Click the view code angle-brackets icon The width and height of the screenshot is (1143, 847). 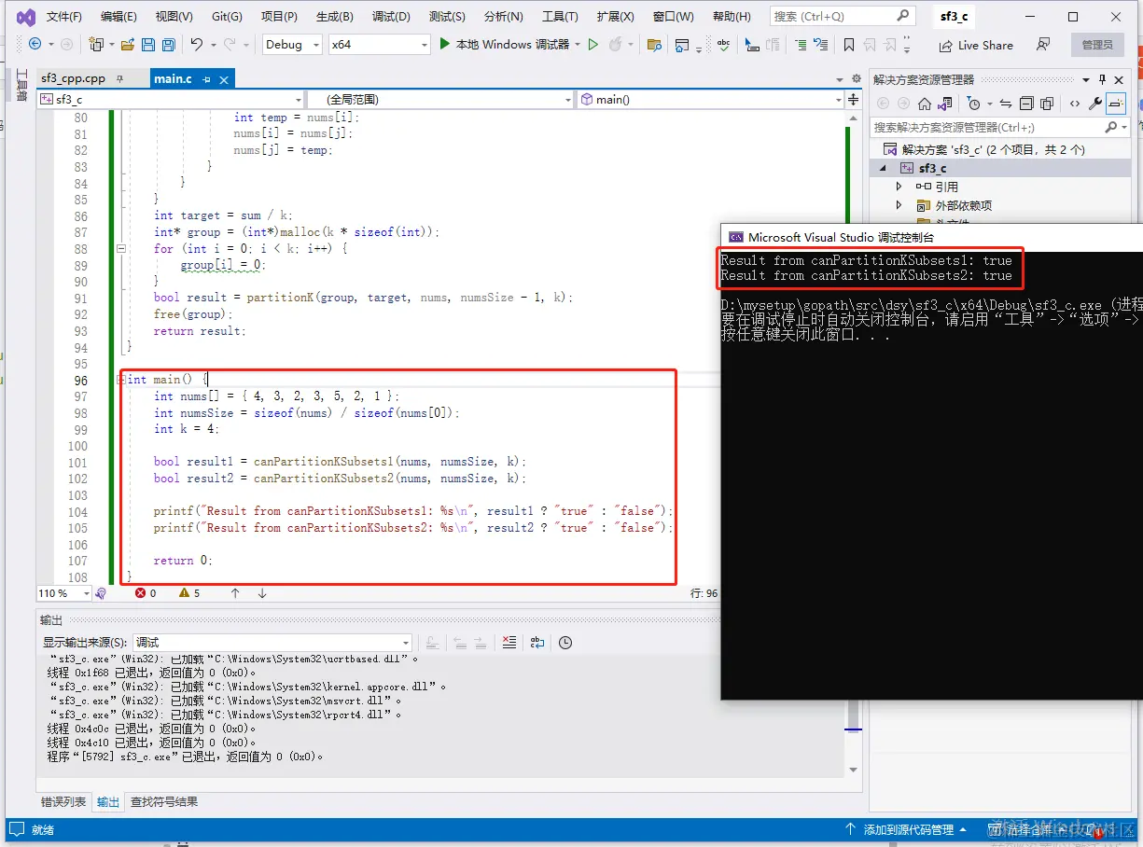tap(1075, 104)
